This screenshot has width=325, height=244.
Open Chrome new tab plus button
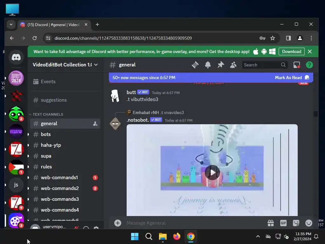coord(97,24)
